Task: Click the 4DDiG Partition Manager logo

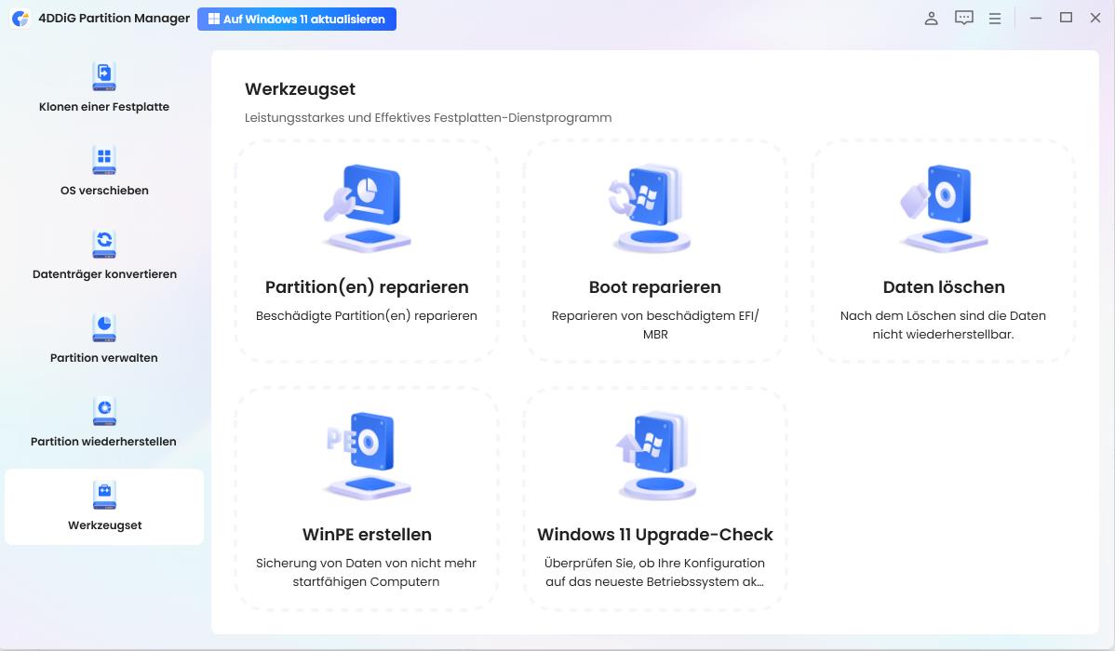Action: [20, 18]
